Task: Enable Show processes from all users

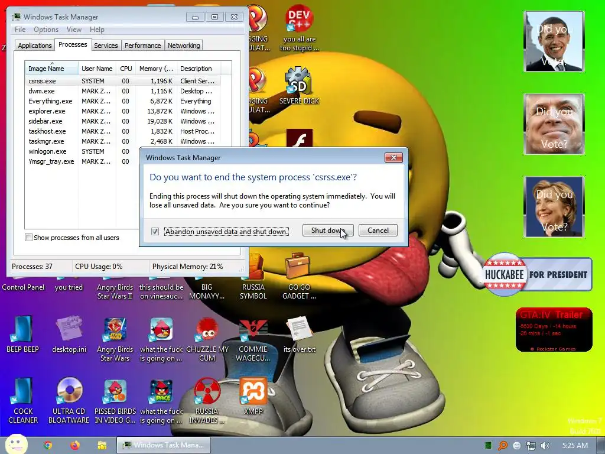Action: click(28, 238)
